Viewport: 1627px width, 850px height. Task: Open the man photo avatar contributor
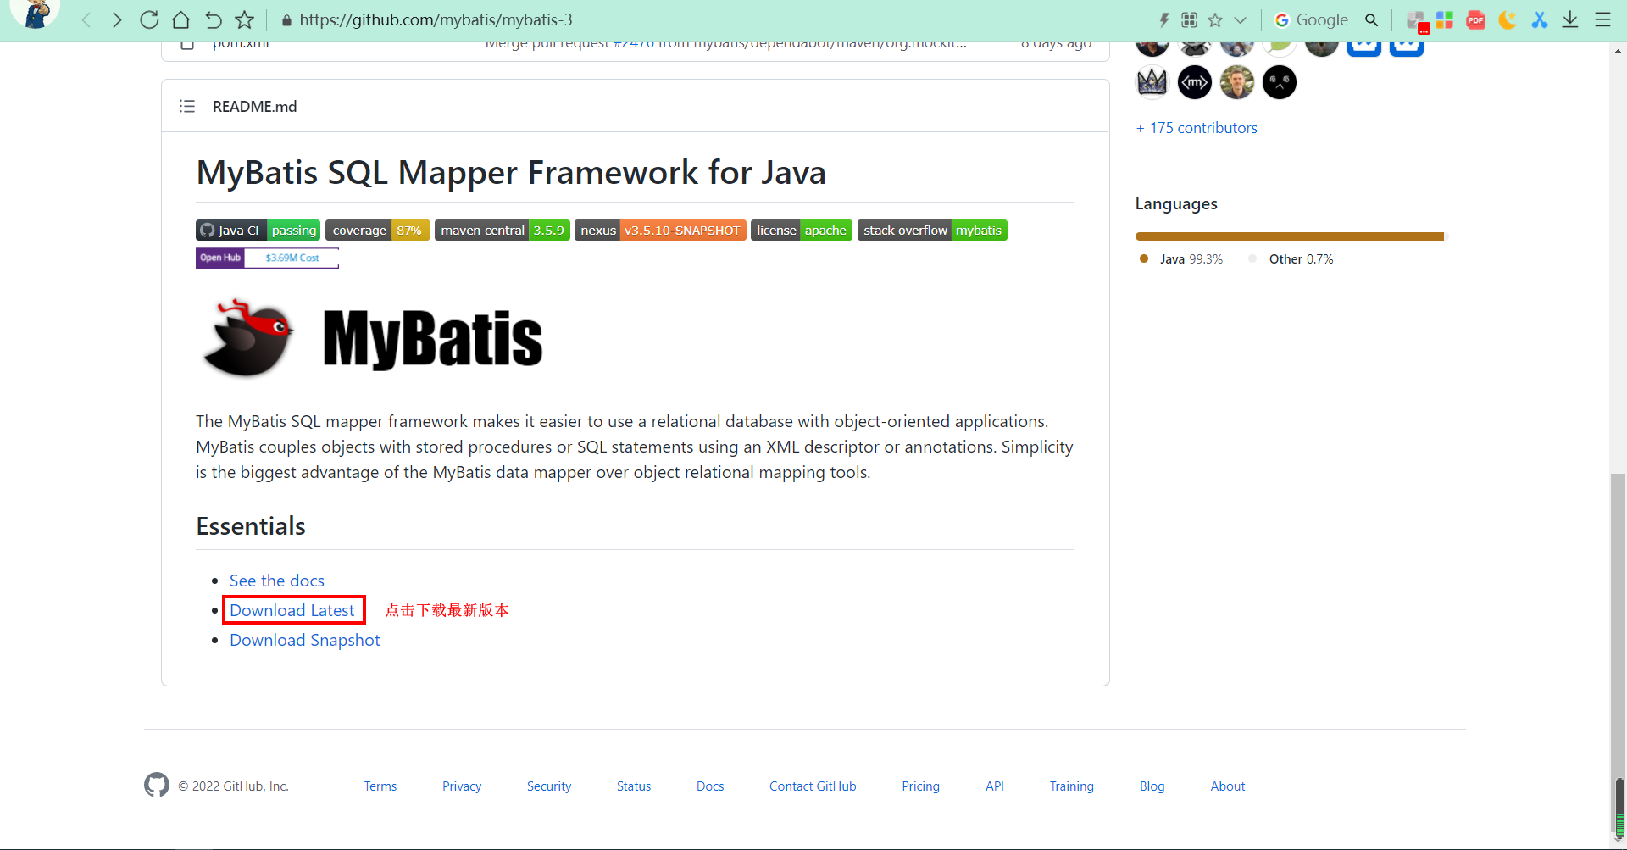tap(1237, 82)
